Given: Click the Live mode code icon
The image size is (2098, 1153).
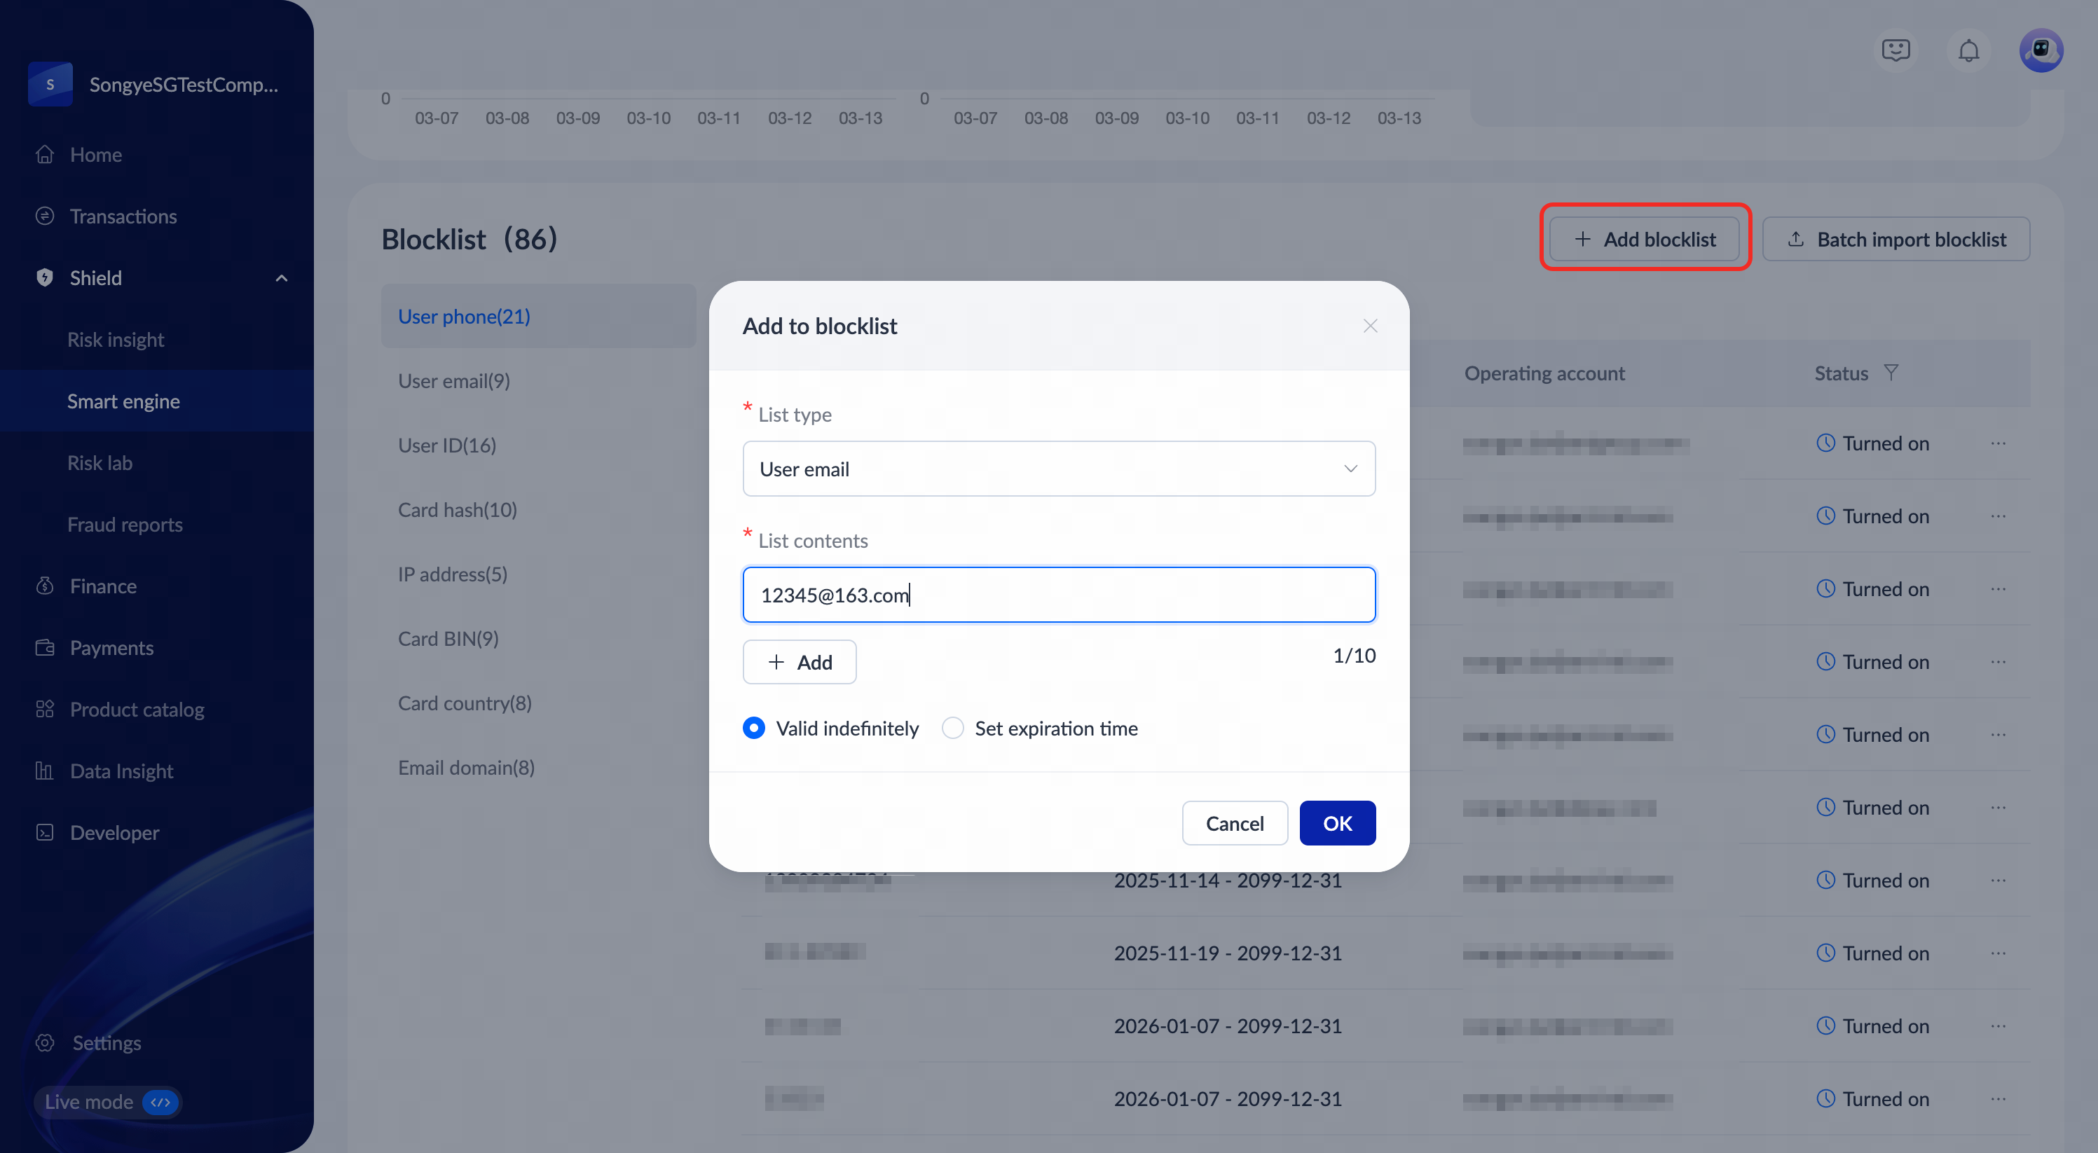Looking at the screenshot, I should point(160,1102).
